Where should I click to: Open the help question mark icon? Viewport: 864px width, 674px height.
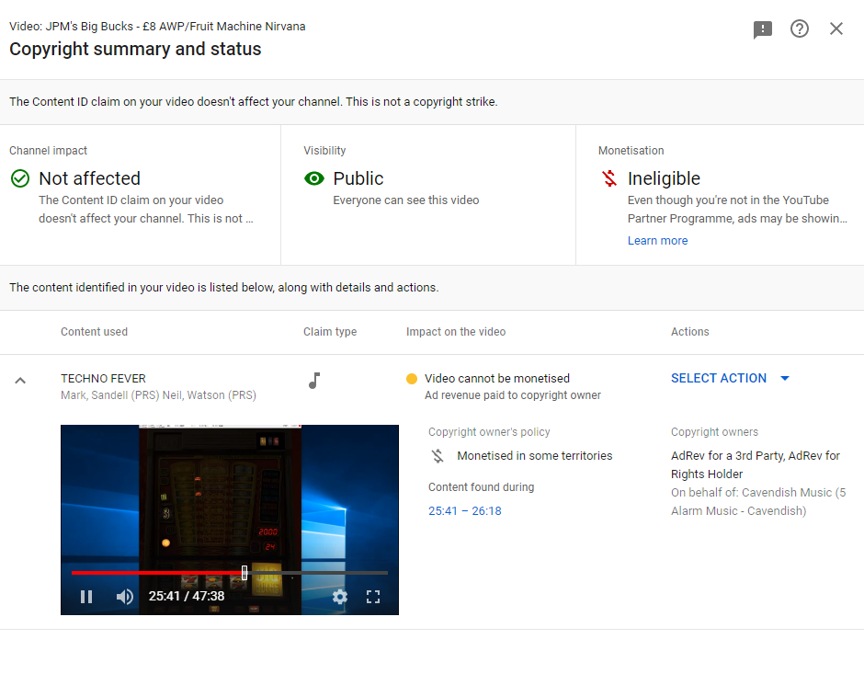pos(800,29)
